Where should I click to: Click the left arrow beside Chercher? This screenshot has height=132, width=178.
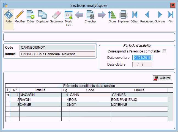[79, 15]
